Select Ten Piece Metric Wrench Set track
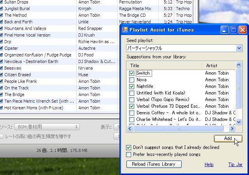The image size is (249, 175). pos(39,101)
